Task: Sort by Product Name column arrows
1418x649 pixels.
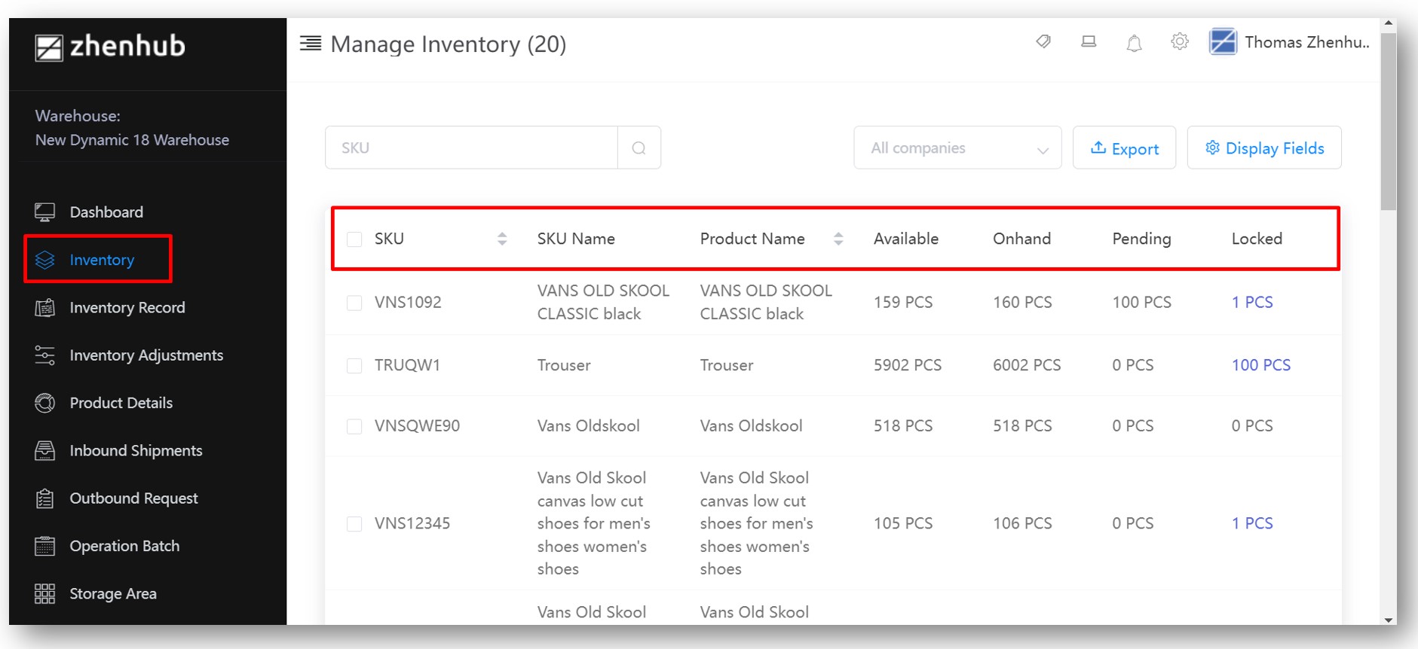Action: [838, 239]
